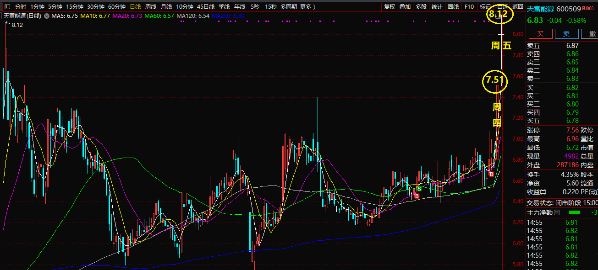Image resolution: width=598 pixels, height=270 pixels.
Task: Open the F10 company info
Action: tap(469, 7)
